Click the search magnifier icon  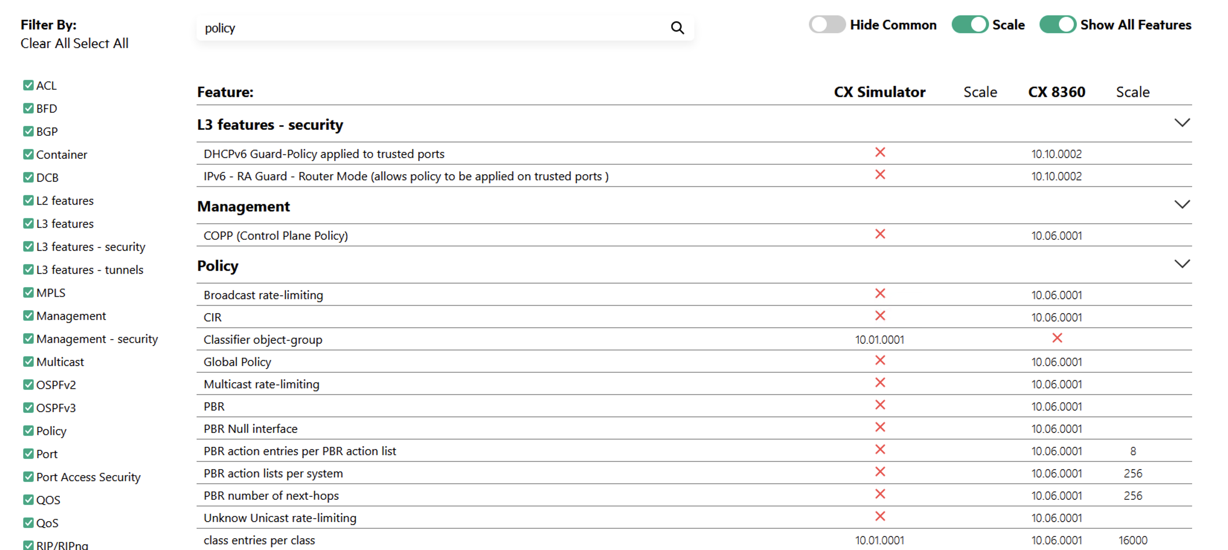coord(677,27)
